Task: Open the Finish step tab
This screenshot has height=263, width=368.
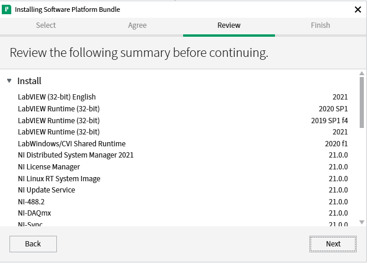Action: (321, 25)
